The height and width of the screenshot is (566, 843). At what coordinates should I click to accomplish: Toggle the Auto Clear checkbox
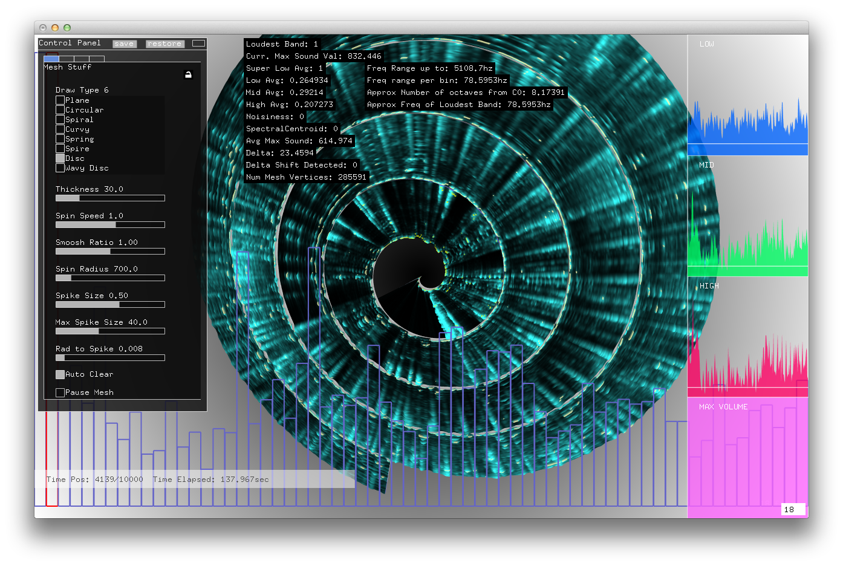point(60,375)
